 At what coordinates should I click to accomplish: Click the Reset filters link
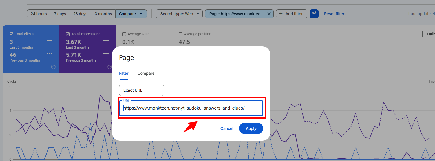[x=335, y=14]
